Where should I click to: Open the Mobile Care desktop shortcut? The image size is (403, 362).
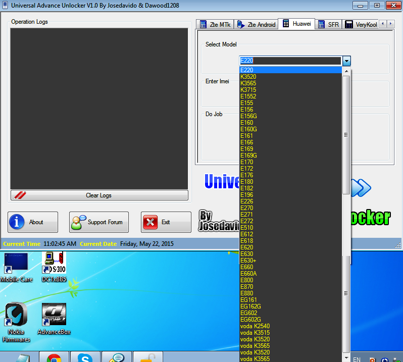pyautogui.click(x=16, y=267)
